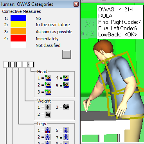Screen dimensions: 144x144
Task: Click the 'Corrective Measures' heading
Action: pyautogui.click(x=22, y=11)
